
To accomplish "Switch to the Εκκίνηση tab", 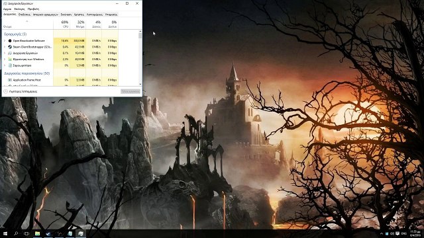I will [x=66, y=15].
